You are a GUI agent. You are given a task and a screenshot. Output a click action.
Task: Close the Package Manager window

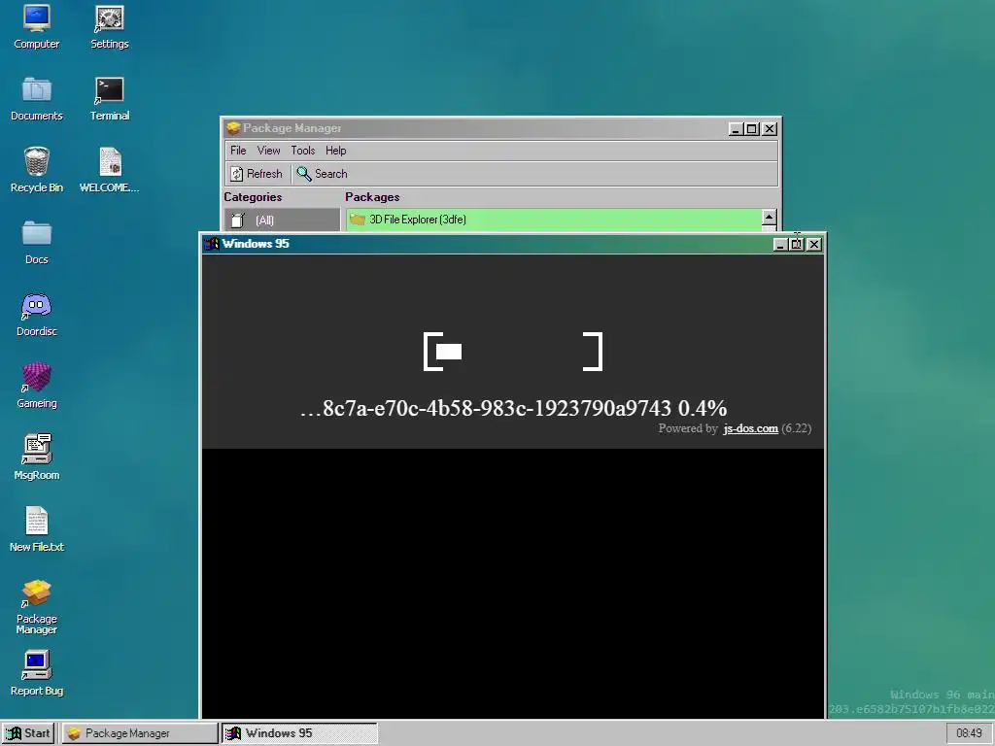pos(770,129)
